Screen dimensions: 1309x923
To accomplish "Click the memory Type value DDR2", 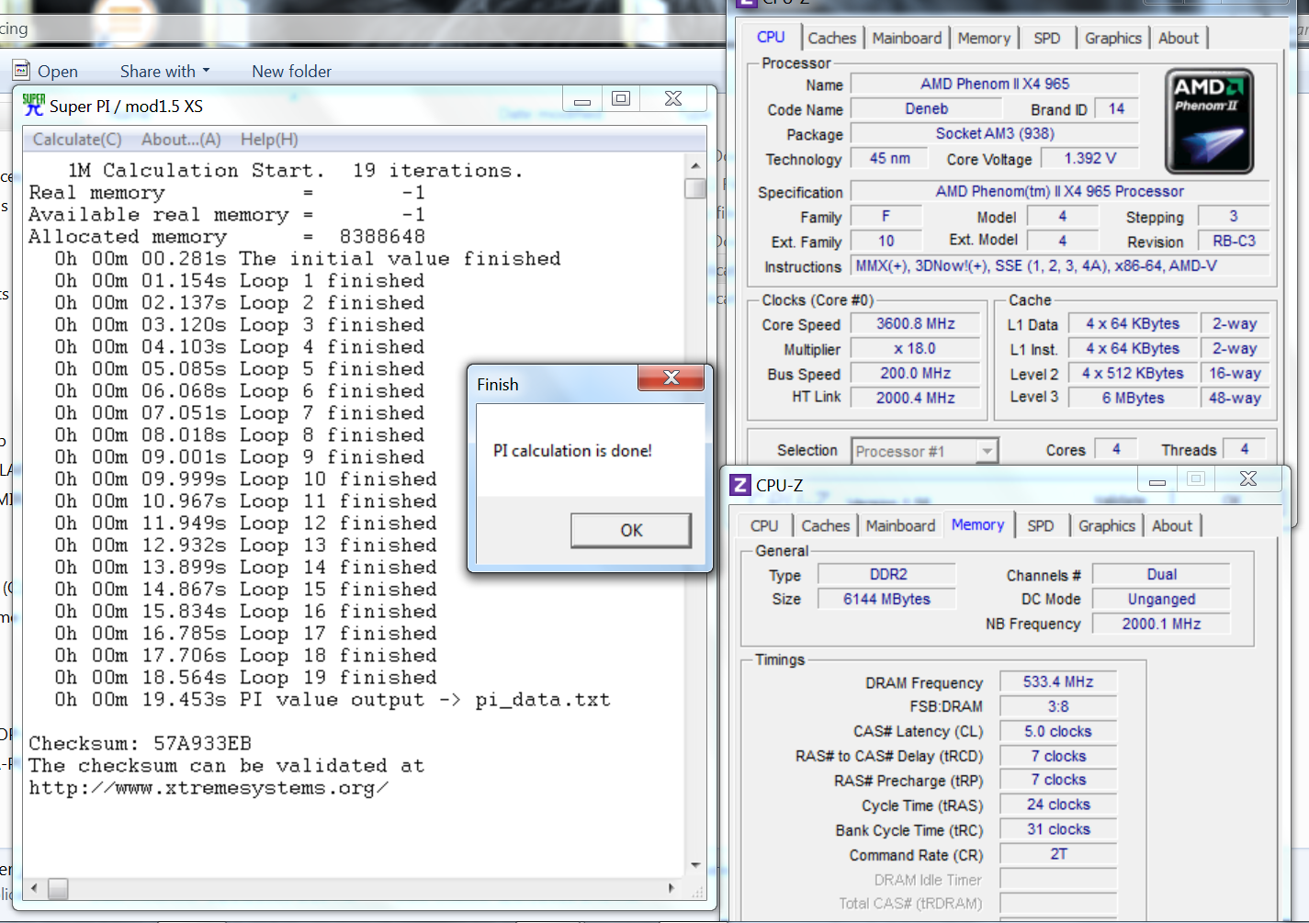I will click(887, 574).
